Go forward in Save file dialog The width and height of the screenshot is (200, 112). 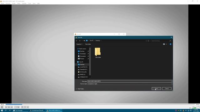point(80,41)
